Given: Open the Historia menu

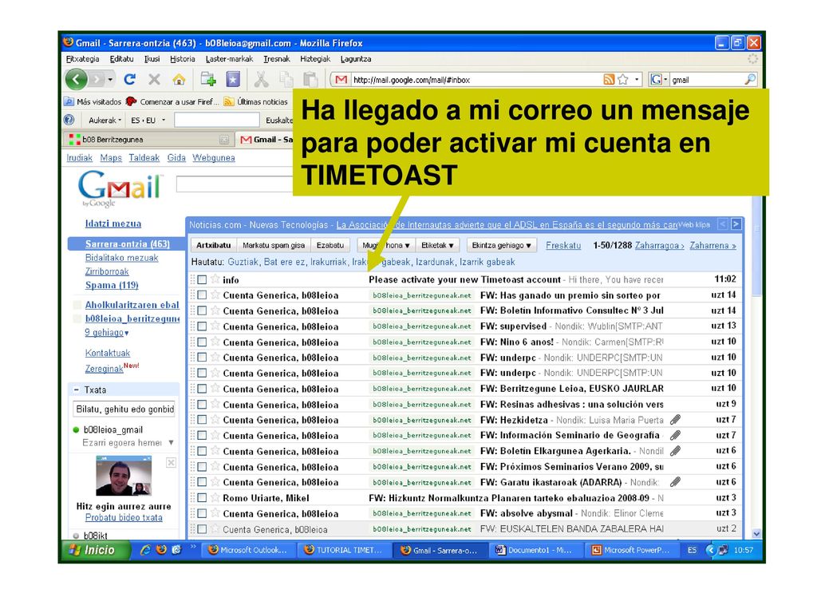Looking at the screenshot, I should (x=183, y=59).
